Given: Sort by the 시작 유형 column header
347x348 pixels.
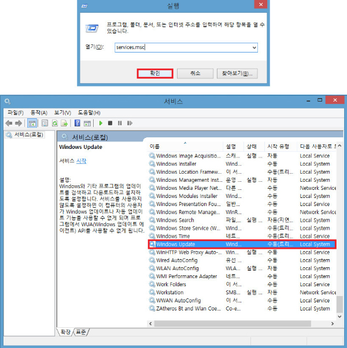Looking at the screenshot, I should pos(280,147).
